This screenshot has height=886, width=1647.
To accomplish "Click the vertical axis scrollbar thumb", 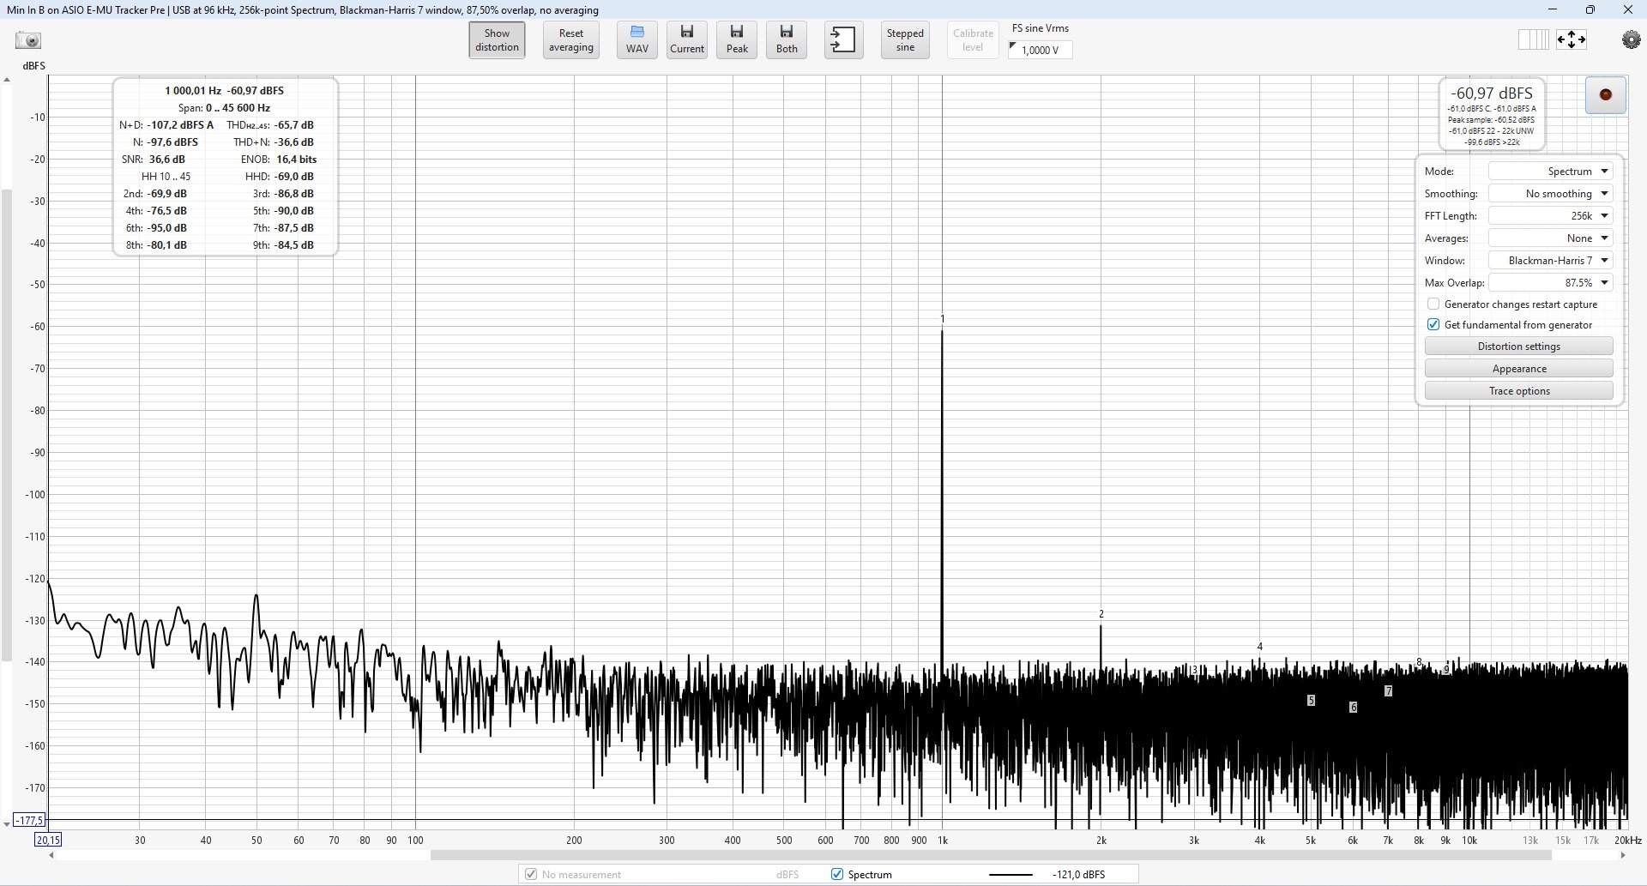I will (7, 425).
